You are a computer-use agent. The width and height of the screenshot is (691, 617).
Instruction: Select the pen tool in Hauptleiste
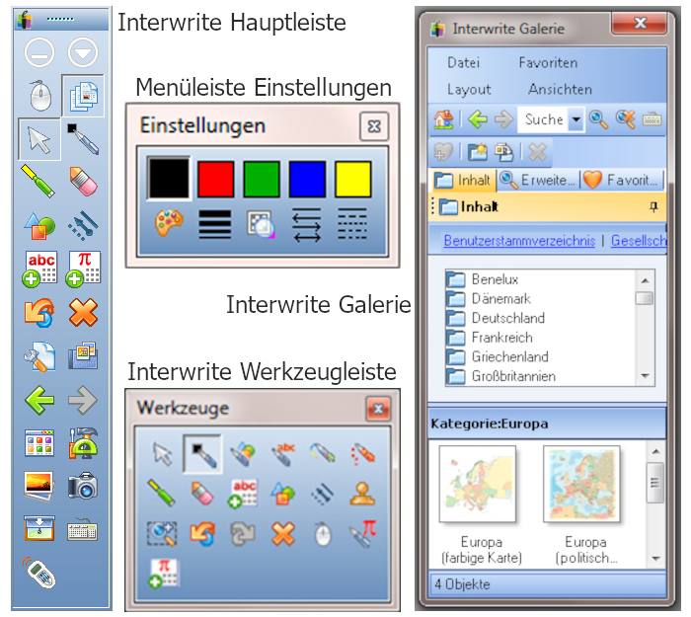(x=83, y=139)
